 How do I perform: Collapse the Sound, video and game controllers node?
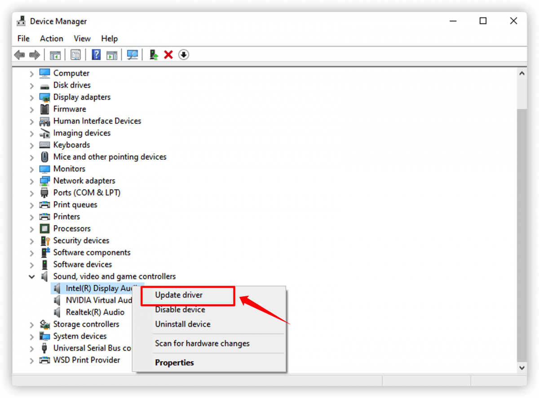31,277
